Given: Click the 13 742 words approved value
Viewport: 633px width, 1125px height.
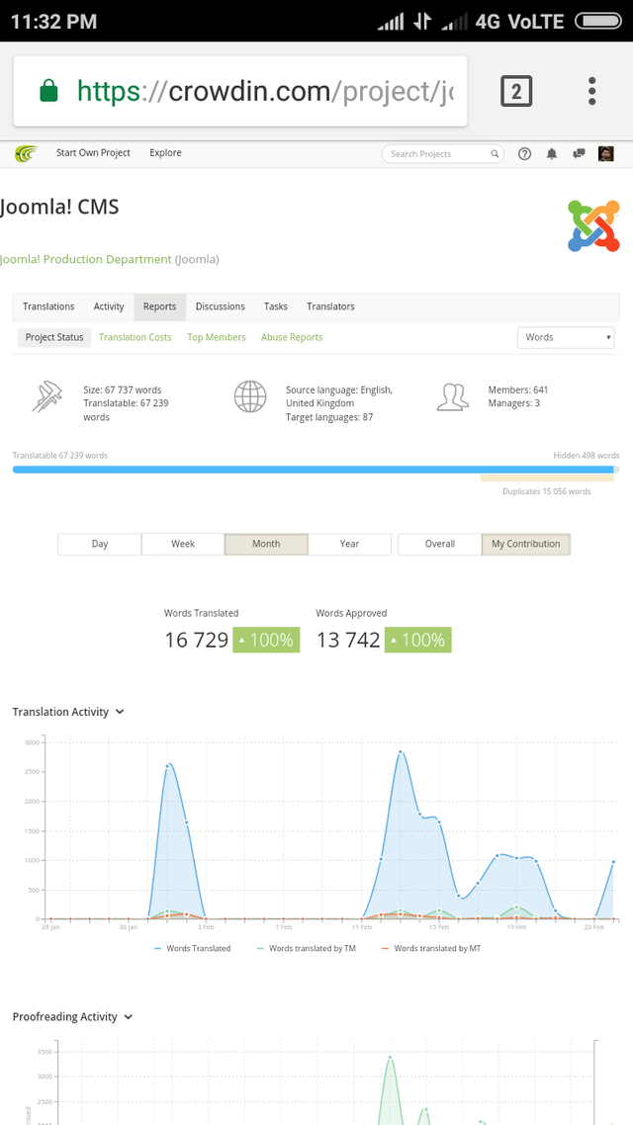Looking at the screenshot, I should coord(349,640).
